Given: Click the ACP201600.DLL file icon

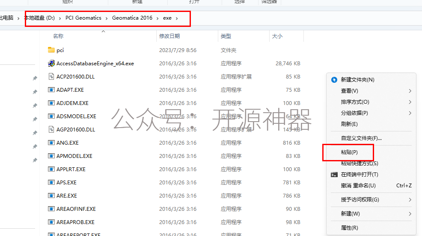Looking at the screenshot, I should coord(51,76).
